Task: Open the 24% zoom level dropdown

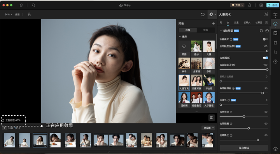Action: 9,14
